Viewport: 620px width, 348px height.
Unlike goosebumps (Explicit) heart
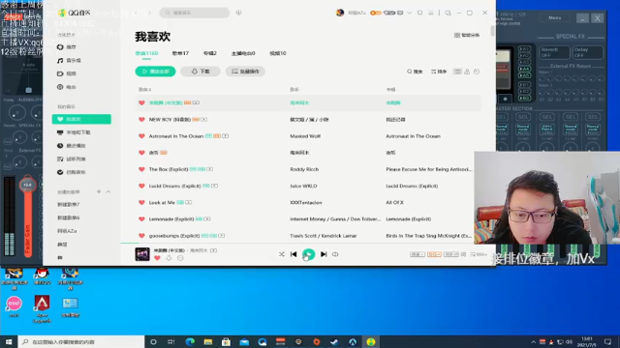pyautogui.click(x=141, y=236)
